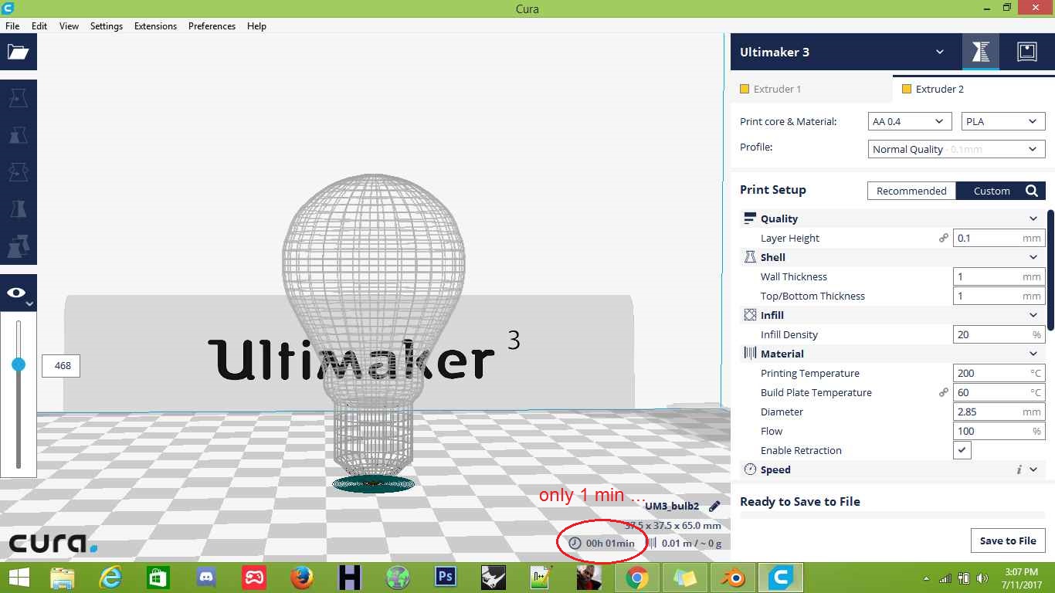Collapse the Shell section chevron

pos(1033,257)
